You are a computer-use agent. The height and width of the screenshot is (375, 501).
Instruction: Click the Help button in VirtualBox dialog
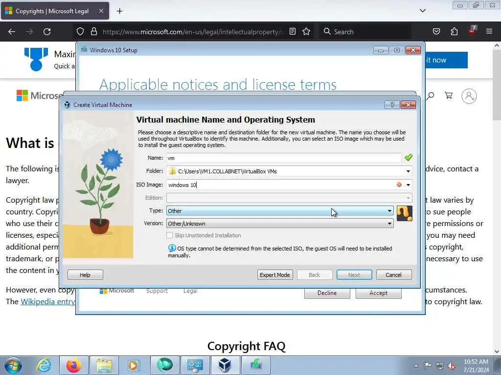(x=85, y=275)
